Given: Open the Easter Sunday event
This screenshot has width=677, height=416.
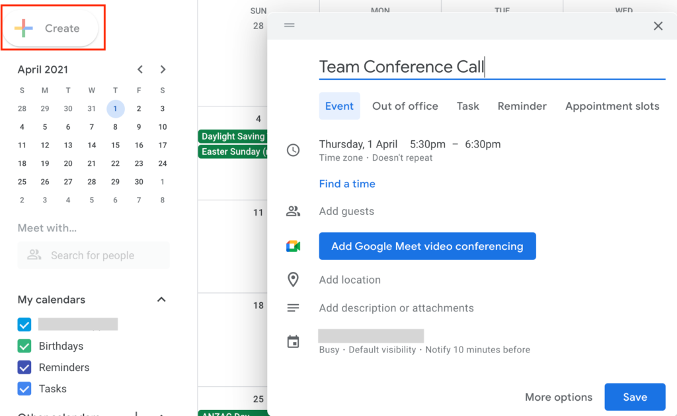Looking at the screenshot, I should (233, 151).
